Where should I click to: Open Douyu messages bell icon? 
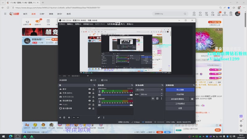(219, 14)
